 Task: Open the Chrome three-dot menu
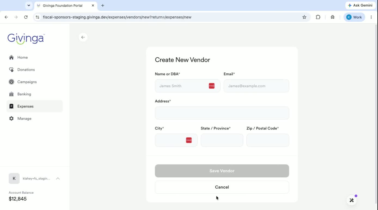(371, 17)
